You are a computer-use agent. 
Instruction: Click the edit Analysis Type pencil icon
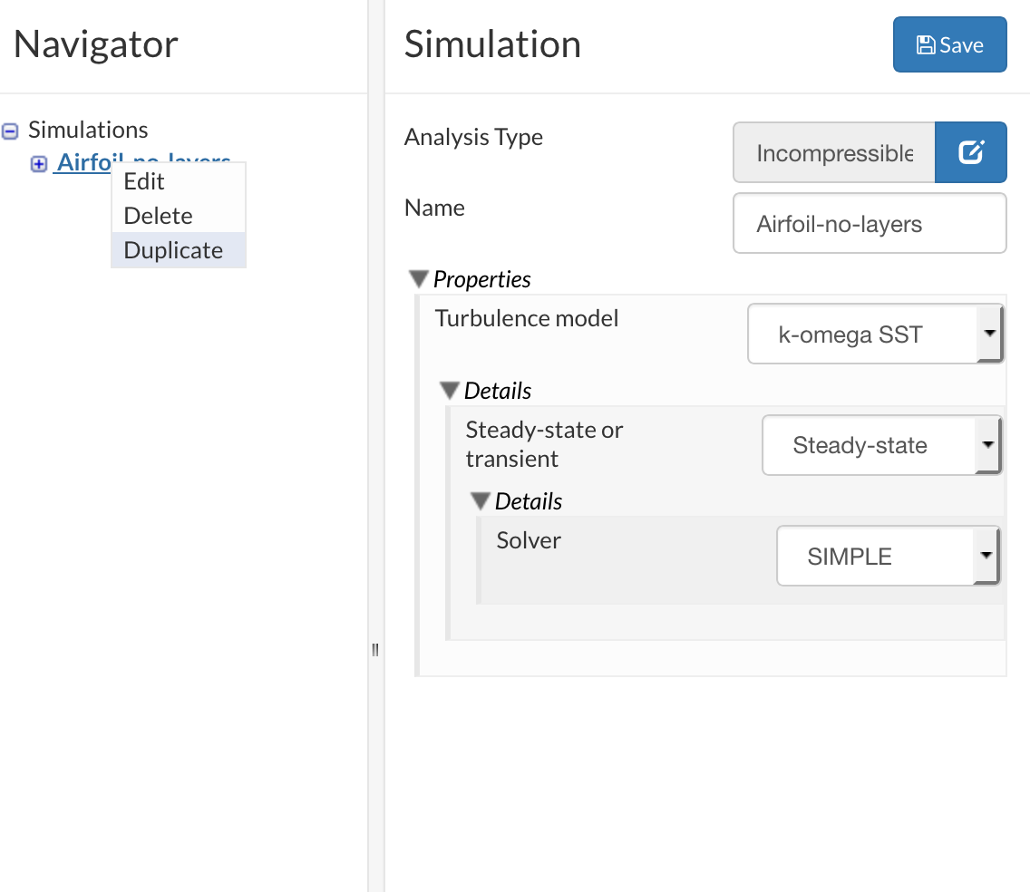tap(971, 152)
